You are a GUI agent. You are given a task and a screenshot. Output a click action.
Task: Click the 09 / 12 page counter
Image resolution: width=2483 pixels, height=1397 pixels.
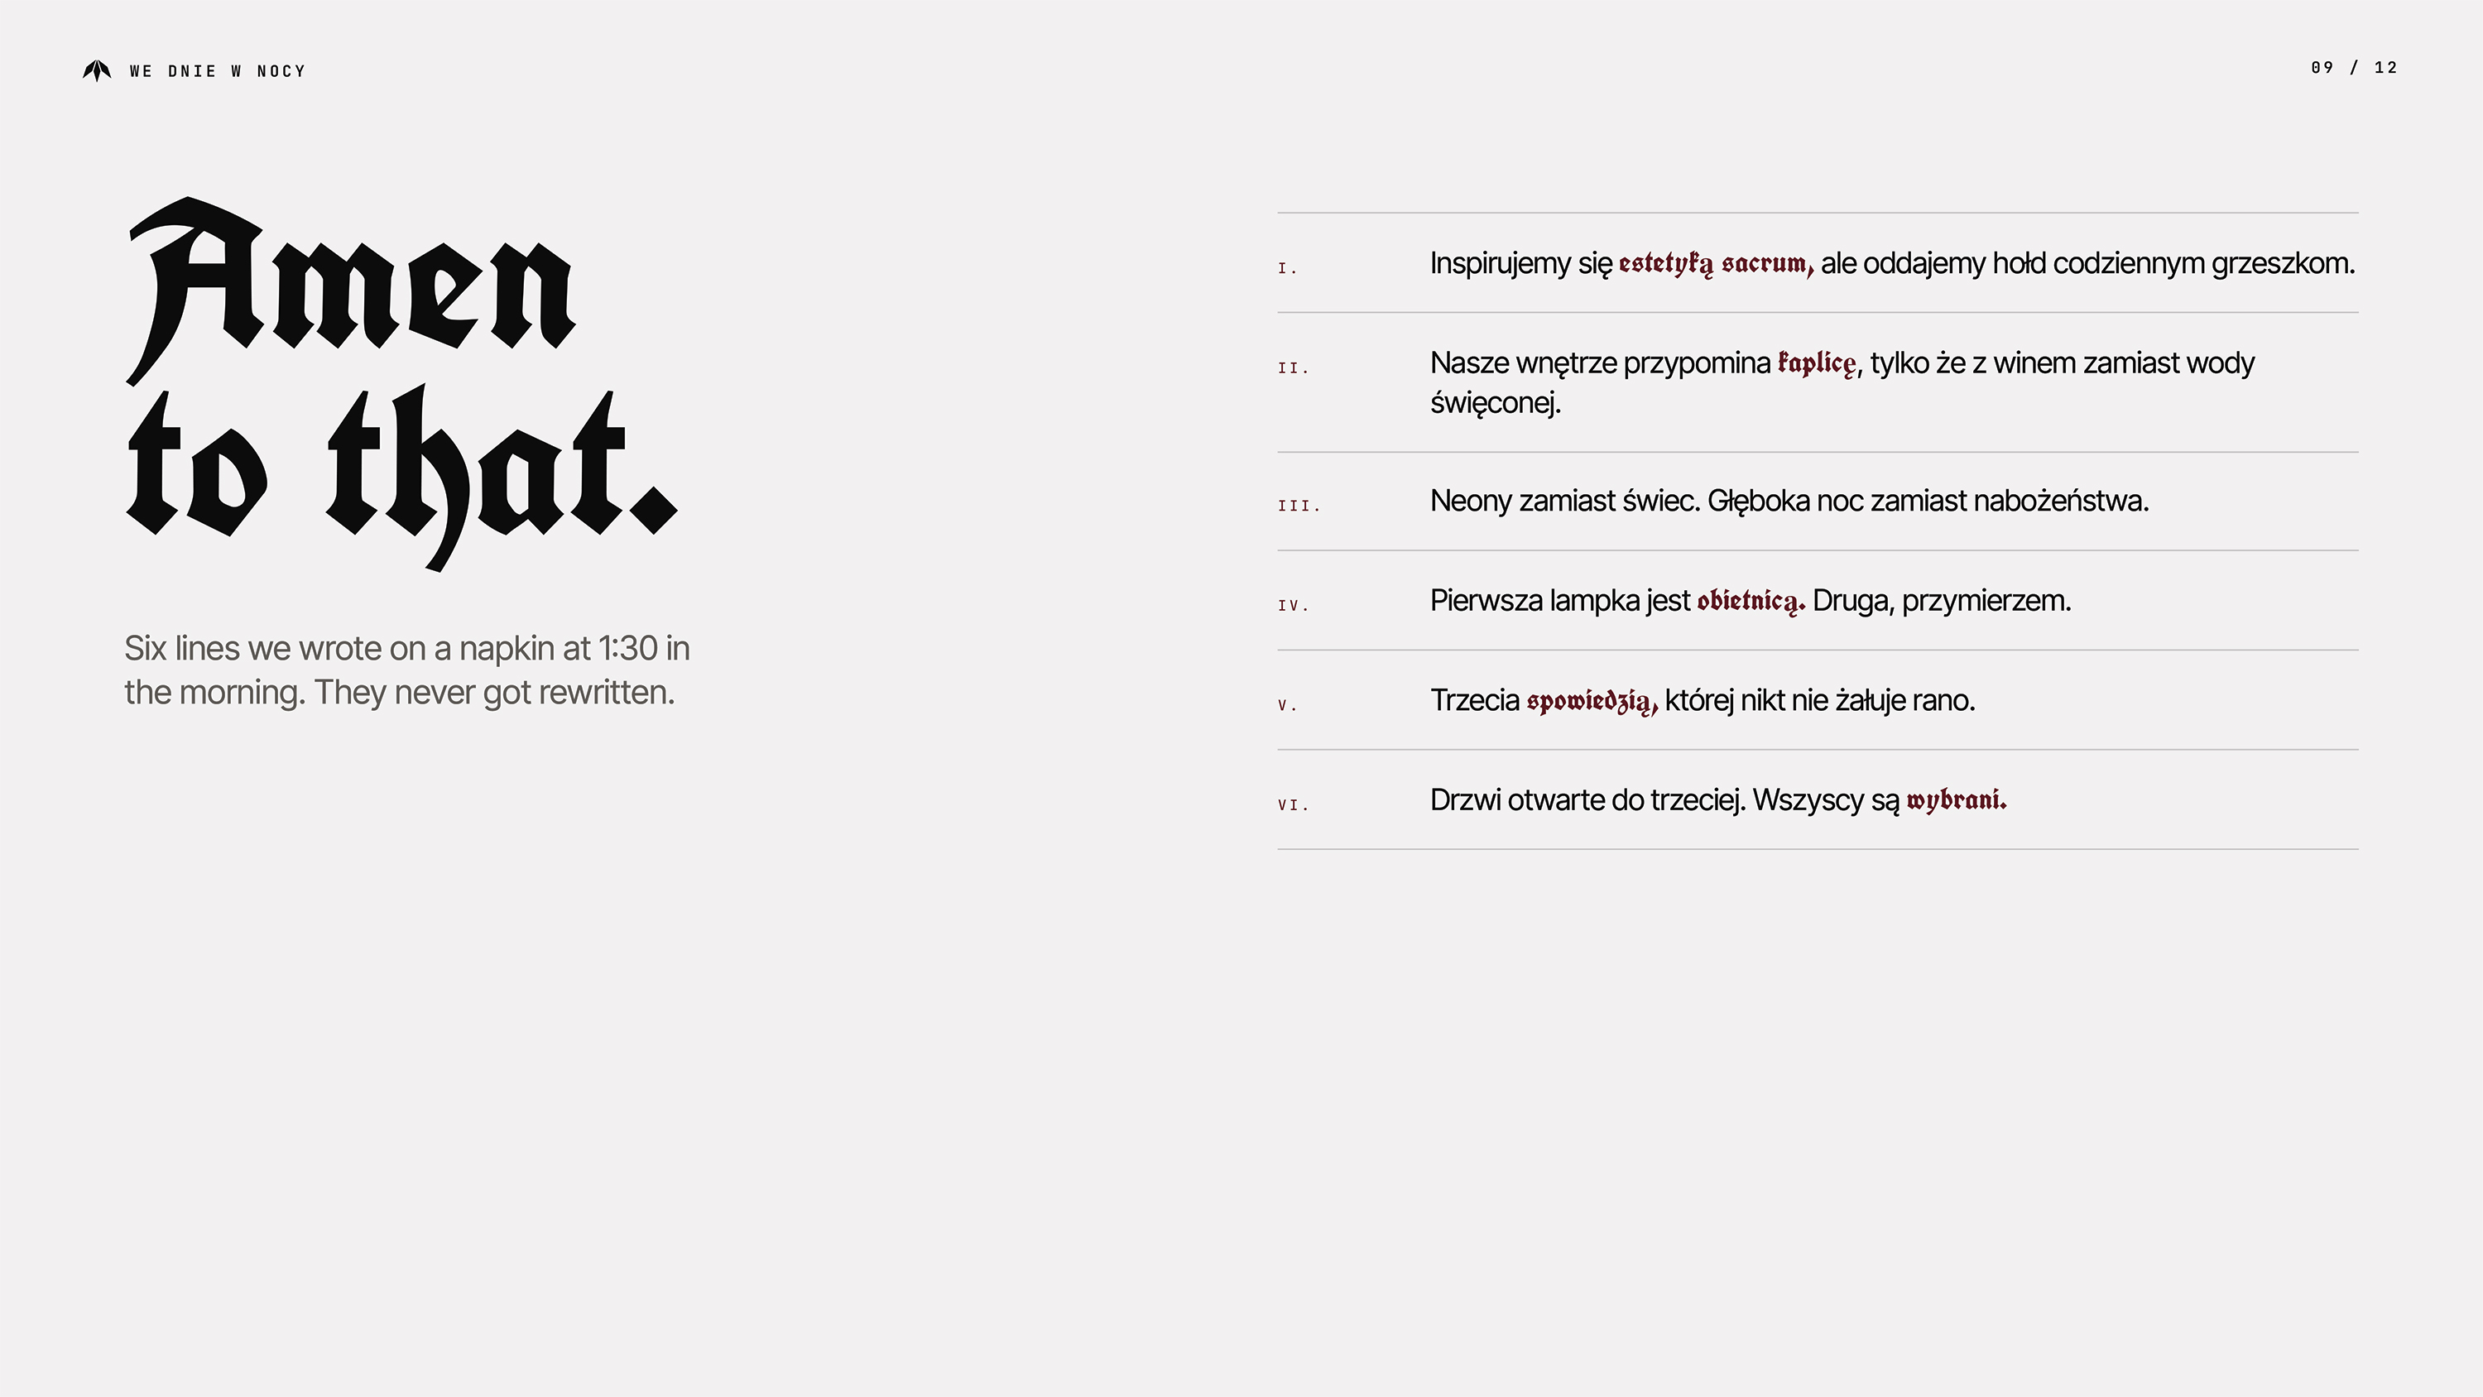pyautogui.click(x=2354, y=68)
